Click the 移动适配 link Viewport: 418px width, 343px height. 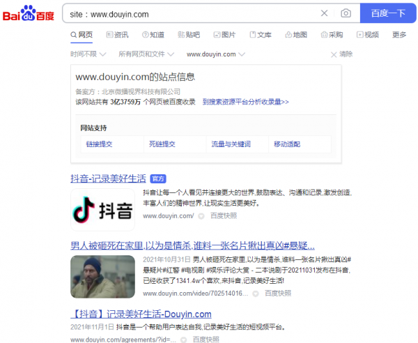pyautogui.click(x=287, y=144)
